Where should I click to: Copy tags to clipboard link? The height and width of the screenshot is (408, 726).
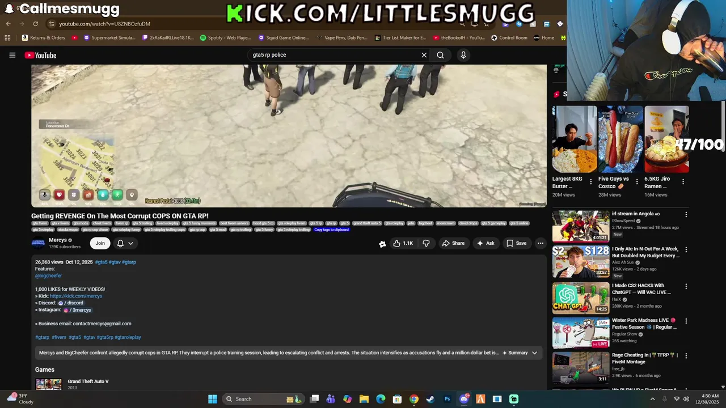331,229
